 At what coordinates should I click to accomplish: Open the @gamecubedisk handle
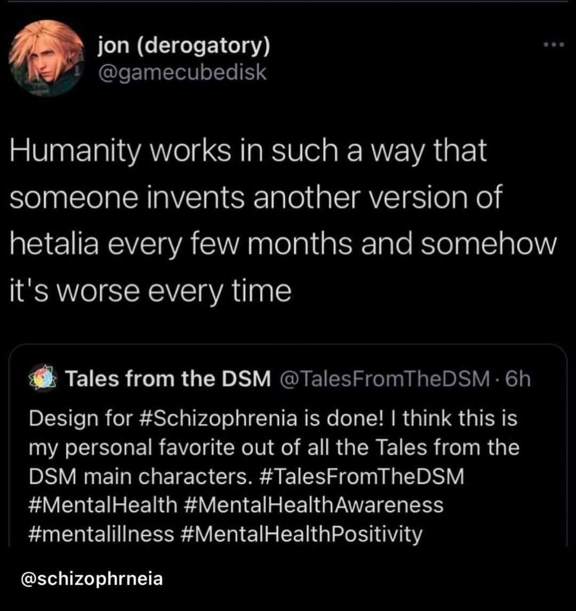tap(181, 72)
